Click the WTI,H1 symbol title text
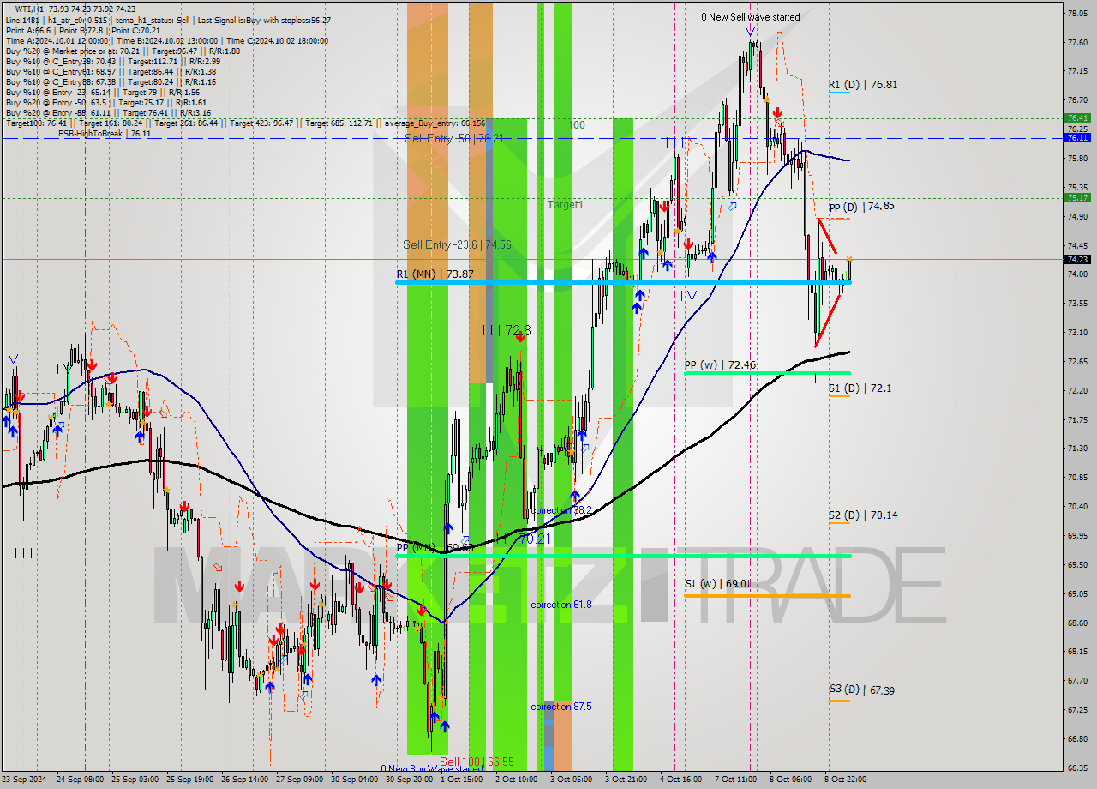The height and width of the screenshot is (789, 1097). 30,9
